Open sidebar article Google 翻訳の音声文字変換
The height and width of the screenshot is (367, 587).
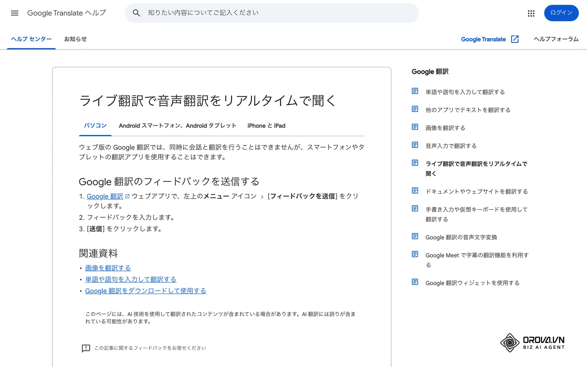(461, 237)
